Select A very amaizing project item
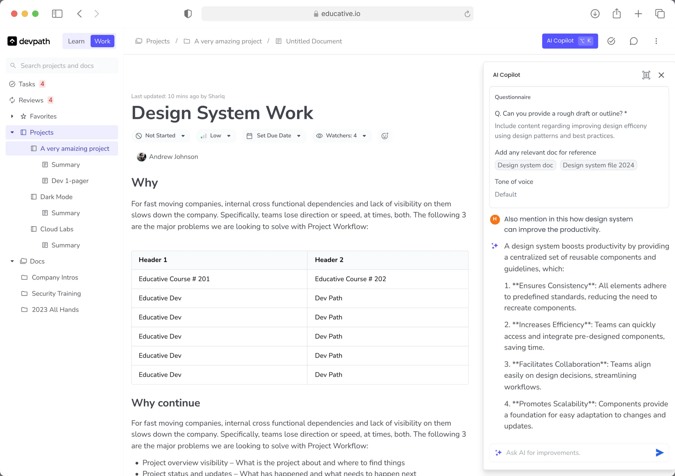The width and height of the screenshot is (675, 476). [x=62, y=148]
